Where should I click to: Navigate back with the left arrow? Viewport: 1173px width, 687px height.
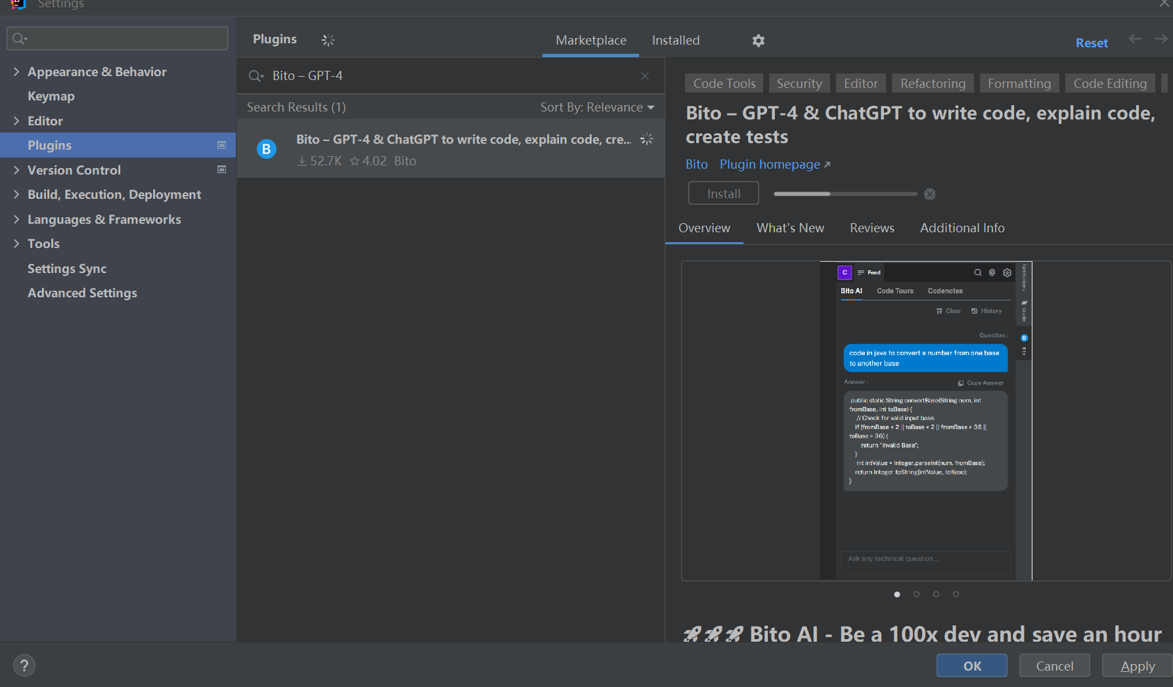point(1135,39)
